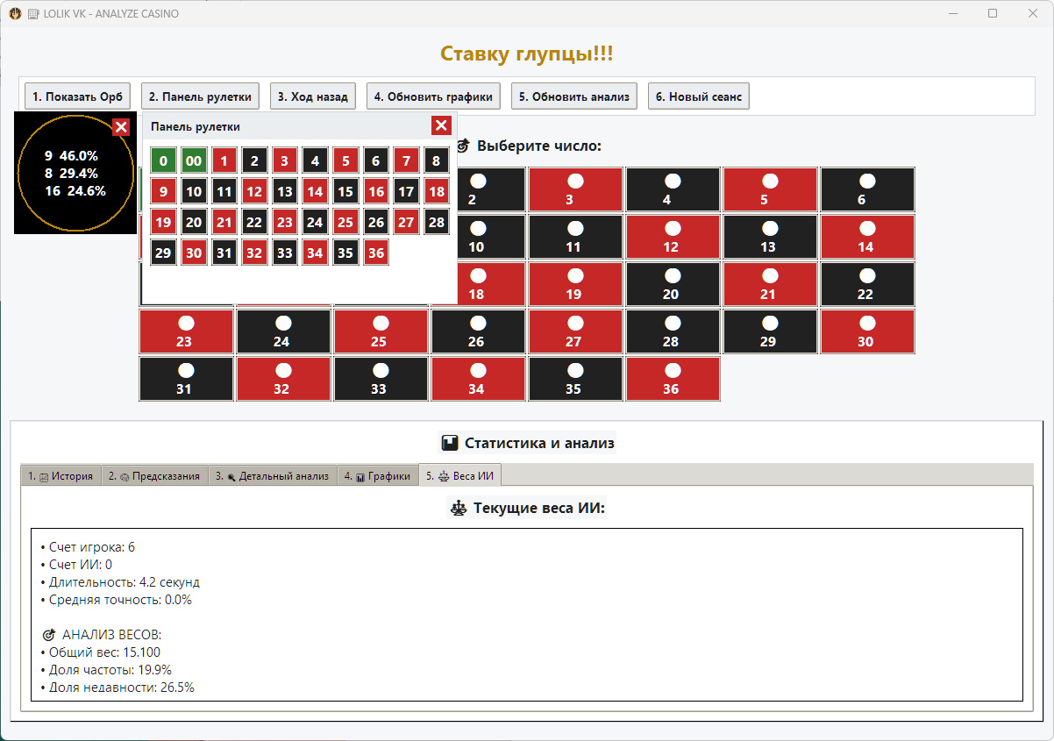The width and height of the screenshot is (1054, 741).
Task: Close the orb overlay with red X
Action: click(x=122, y=127)
